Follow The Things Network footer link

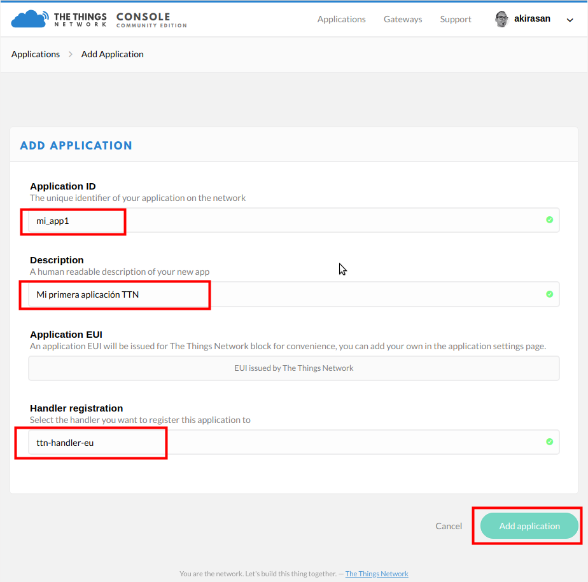click(377, 573)
